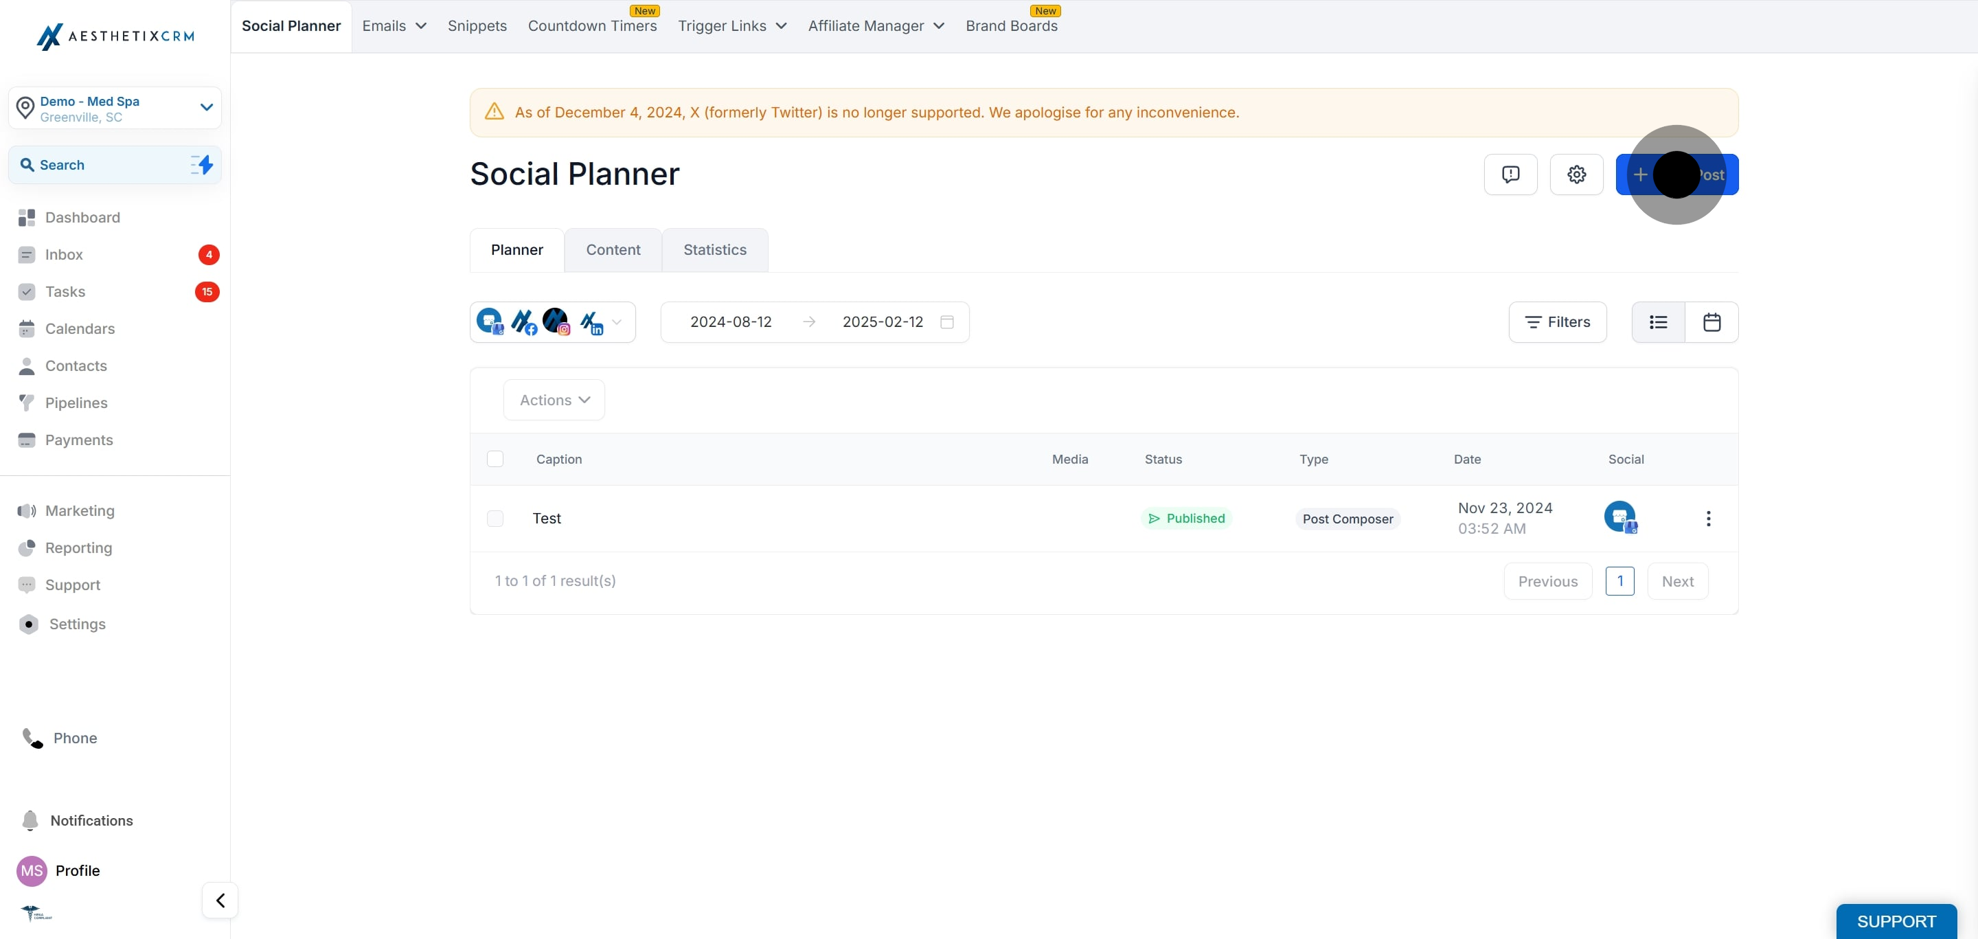Click the quick actions lightning icon
Screen dimensions: 1978x939
pos(202,164)
